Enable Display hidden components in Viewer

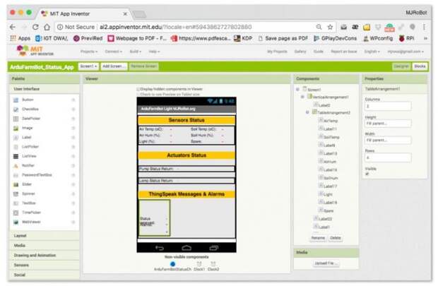point(138,89)
